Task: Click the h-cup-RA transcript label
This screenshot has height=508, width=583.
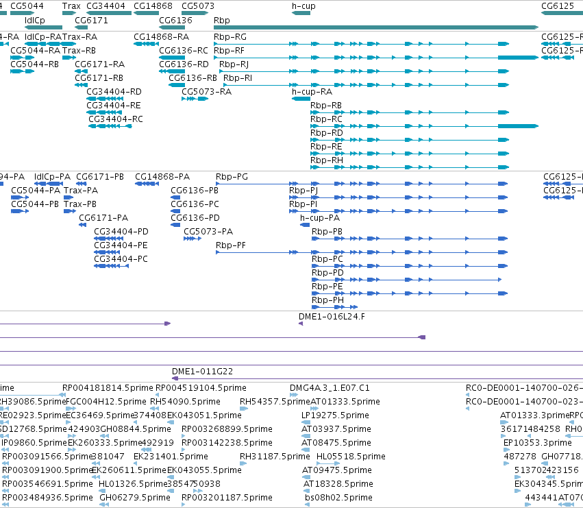Action: click(x=312, y=92)
